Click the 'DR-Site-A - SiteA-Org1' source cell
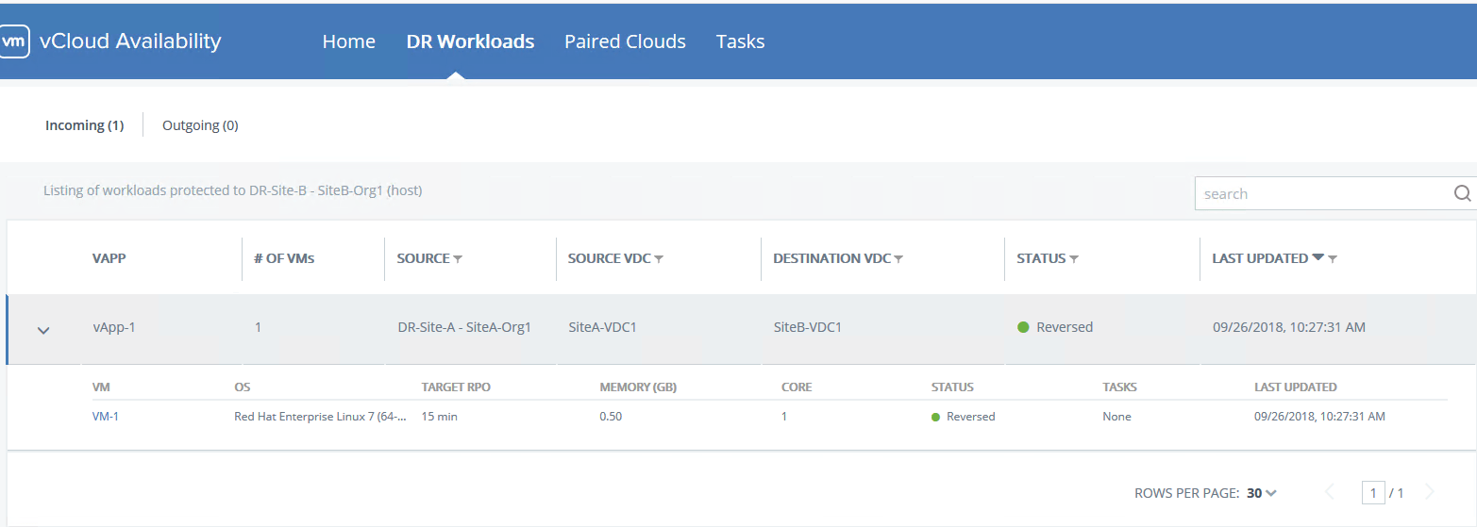Image resolution: width=1477 pixels, height=527 pixels. click(x=464, y=327)
